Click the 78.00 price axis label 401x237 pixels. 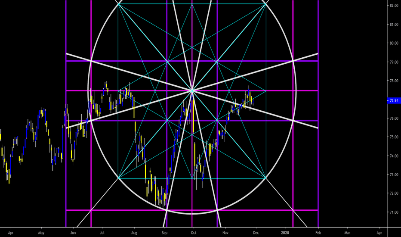pos(394,81)
